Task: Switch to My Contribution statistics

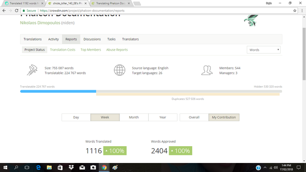Action: click(224, 118)
